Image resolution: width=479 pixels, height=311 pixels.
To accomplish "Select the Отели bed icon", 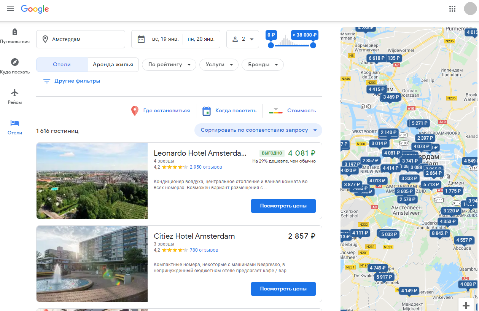I will (x=15, y=123).
